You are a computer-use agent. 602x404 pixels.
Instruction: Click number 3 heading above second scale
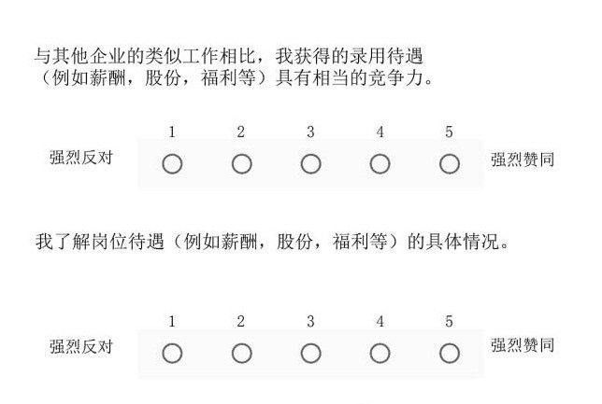pyautogui.click(x=310, y=321)
